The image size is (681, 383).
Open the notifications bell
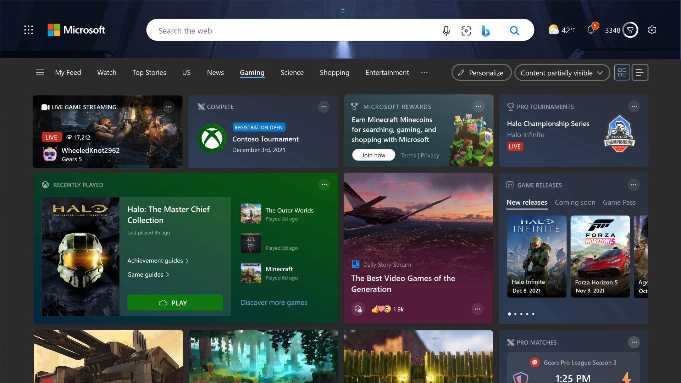tap(591, 30)
